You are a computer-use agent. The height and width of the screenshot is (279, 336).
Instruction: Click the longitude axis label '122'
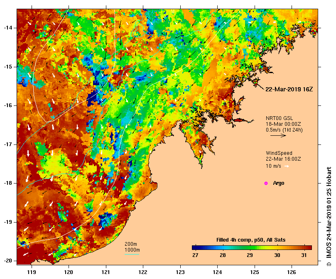click(143, 272)
